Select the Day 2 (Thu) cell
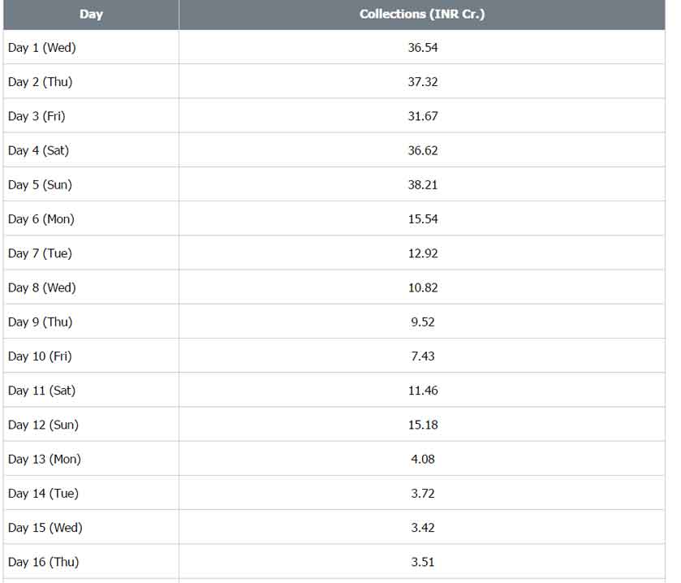Image resolution: width=681 pixels, height=583 pixels. pyautogui.click(x=41, y=82)
